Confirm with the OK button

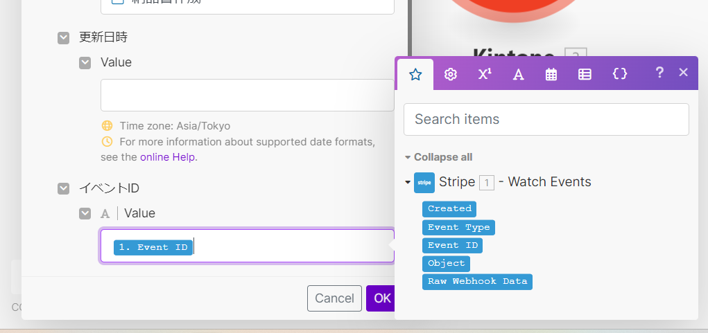(x=381, y=298)
